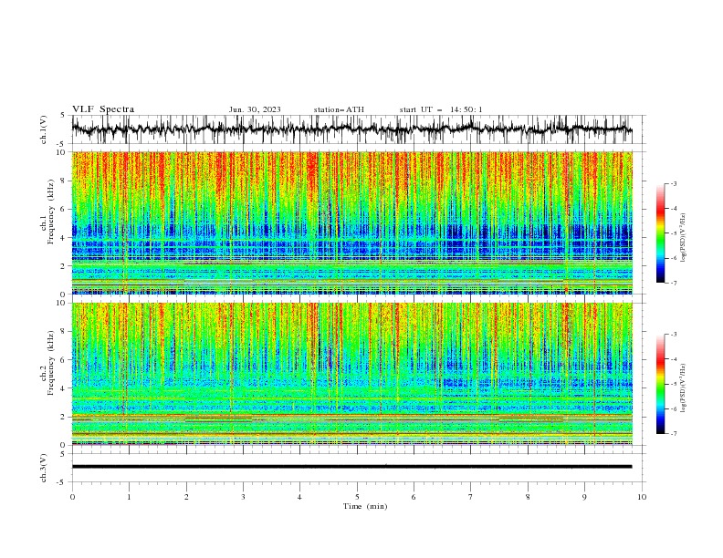The image size is (723, 558).
Task: Click time axis tick label "8"
Action: click(x=528, y=497)
